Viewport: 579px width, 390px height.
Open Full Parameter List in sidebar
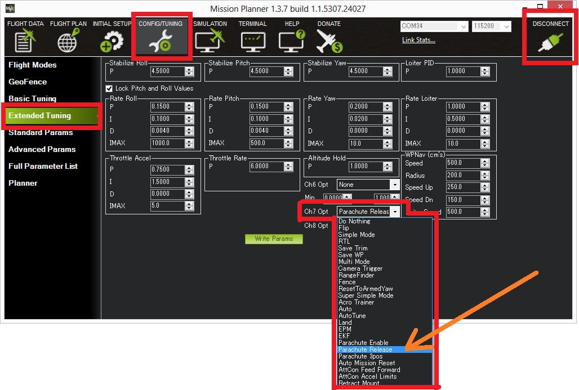43,166
